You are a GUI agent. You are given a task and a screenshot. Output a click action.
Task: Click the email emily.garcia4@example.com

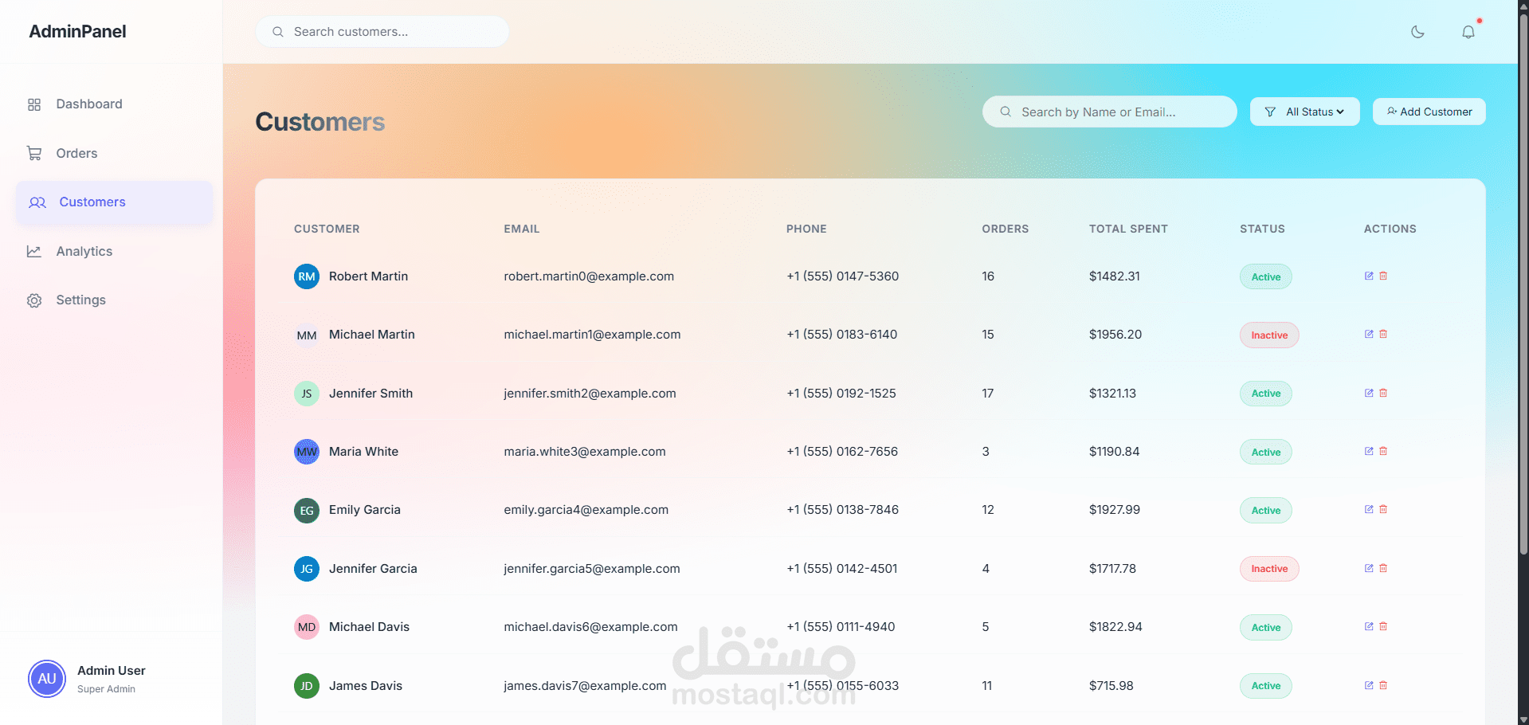tap(586, 510)
